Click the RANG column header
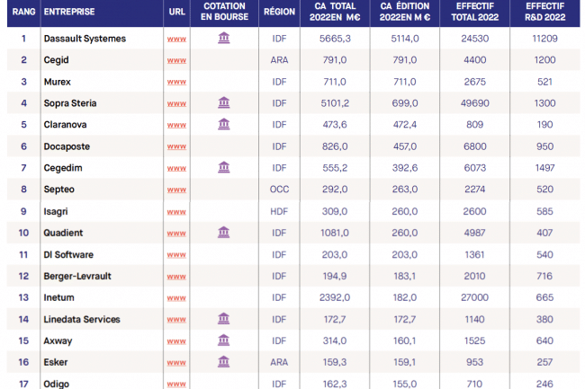585x389 pixels. [x=24, y=12]
